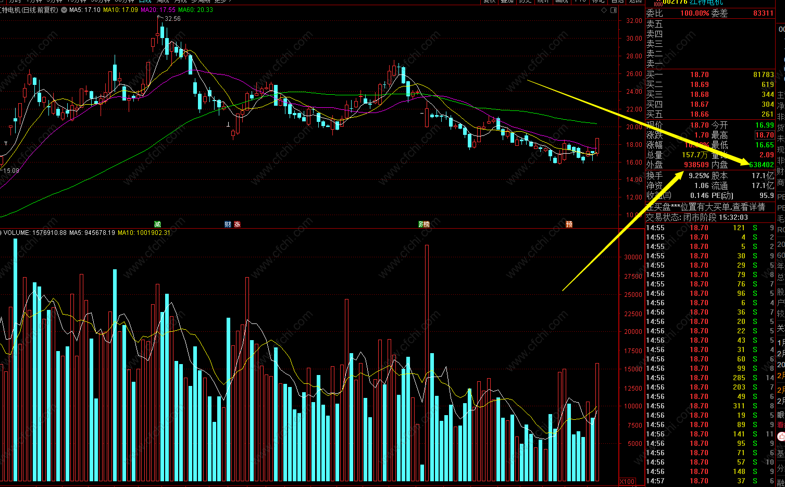The height and width of the screenshot is (487, 785).
Task: Select the magenta MA20: 17.55 indicator label
Action: coord(158,10)
